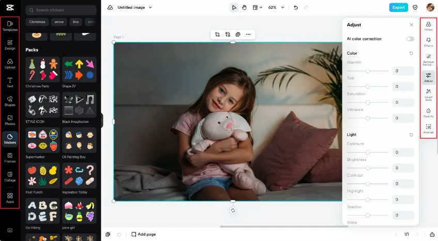Open more options in floating toolbar

(x=248, y=34)
